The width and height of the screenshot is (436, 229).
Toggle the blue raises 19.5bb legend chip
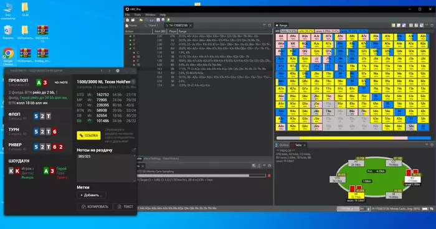(x=354, y=31)
